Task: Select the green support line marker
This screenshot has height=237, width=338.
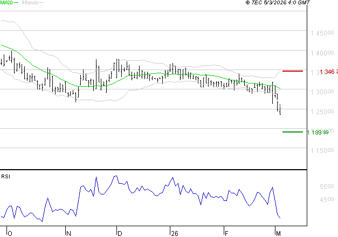Action: click(293, 132)
